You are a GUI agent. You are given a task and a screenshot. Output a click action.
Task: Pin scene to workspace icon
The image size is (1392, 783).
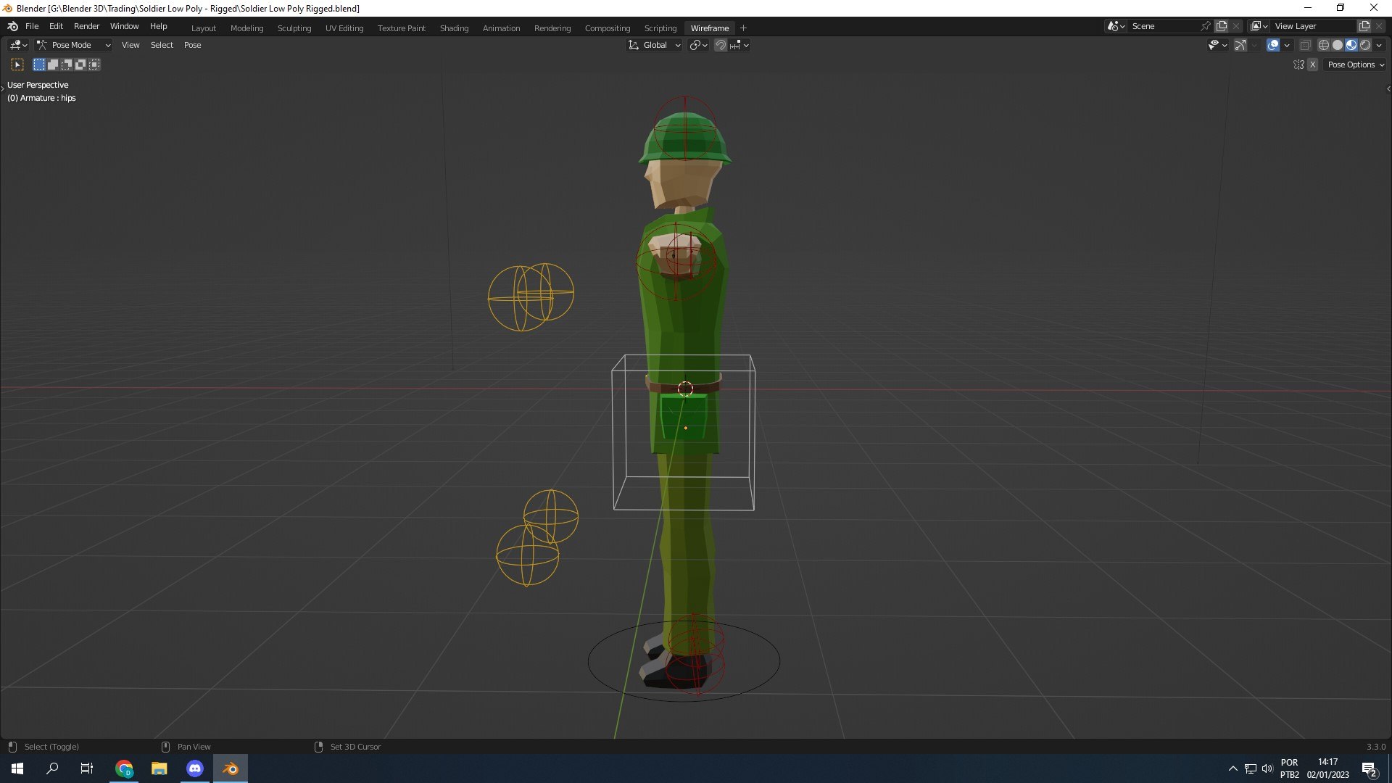coord(1205,26)
